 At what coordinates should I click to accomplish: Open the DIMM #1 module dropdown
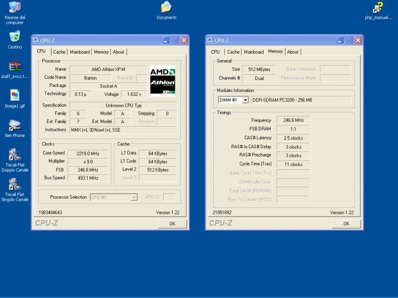tap(245, 100)
